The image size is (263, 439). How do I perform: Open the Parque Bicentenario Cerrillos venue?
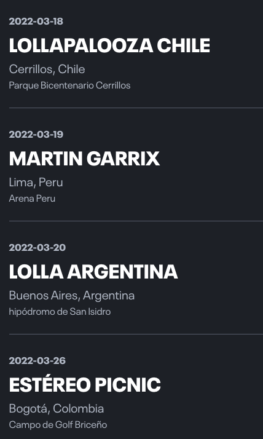click(x=69, y=85)
